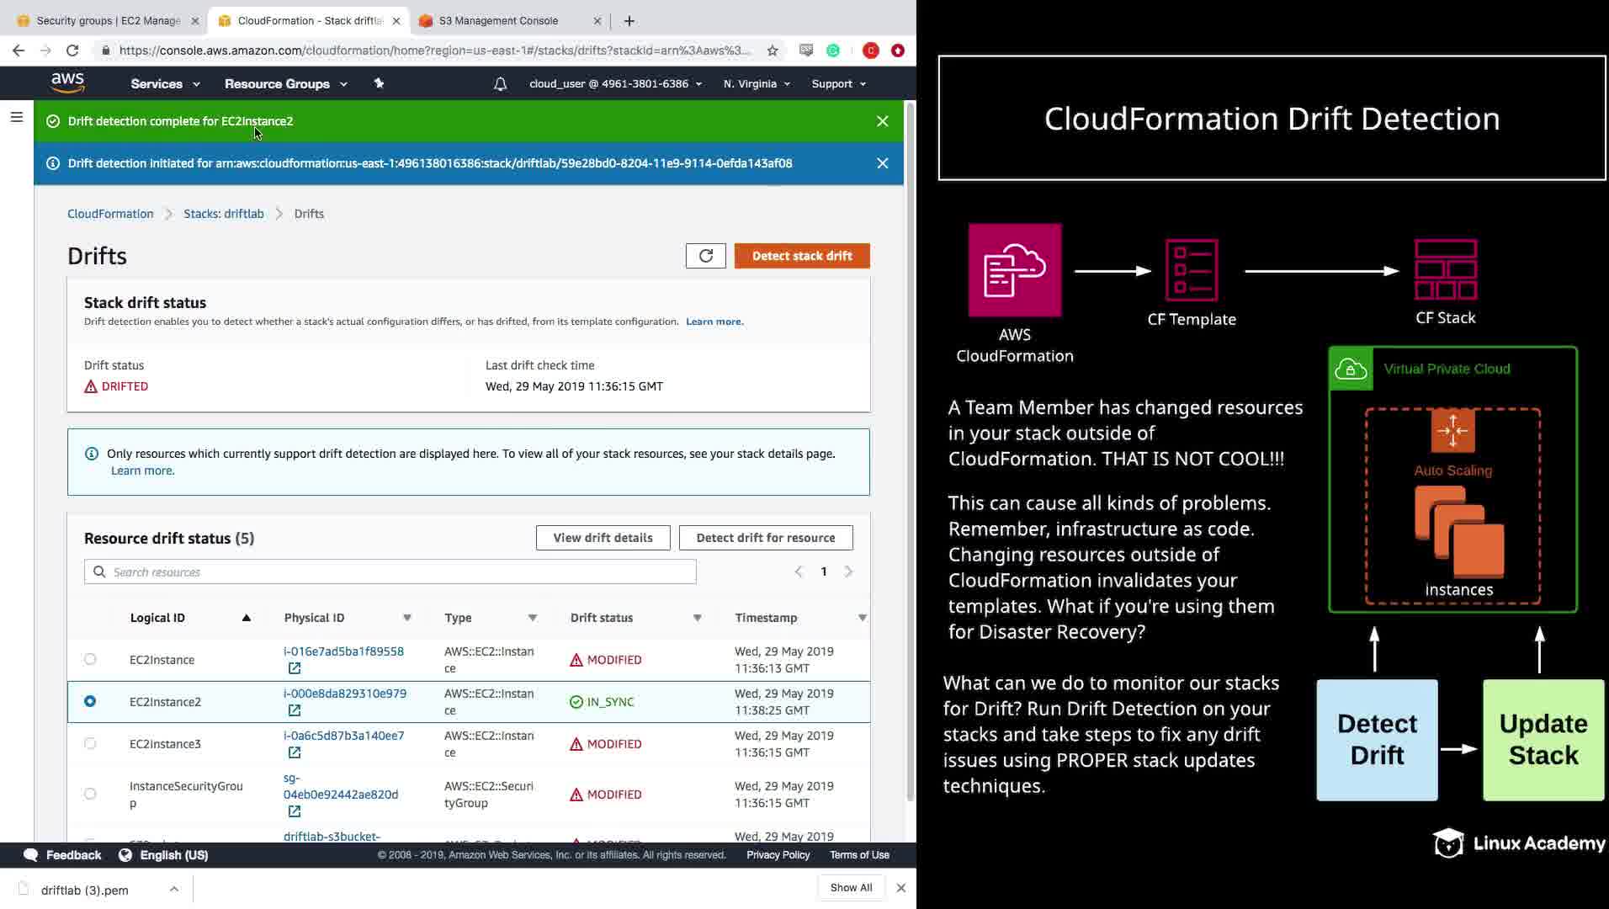Screen dimensions: 1609x909
Task: Select the InstanceSecurityGroup radio button
Action: 90,795
